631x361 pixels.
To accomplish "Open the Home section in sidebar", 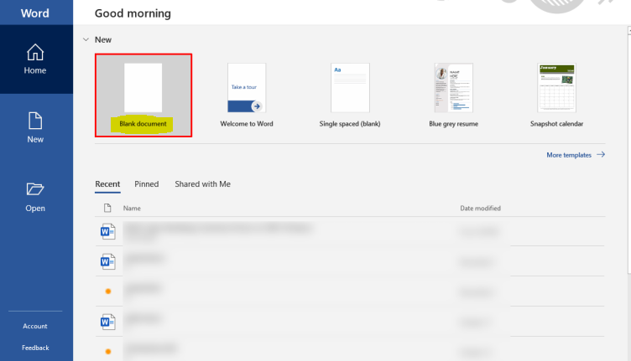I will [35, 59].
